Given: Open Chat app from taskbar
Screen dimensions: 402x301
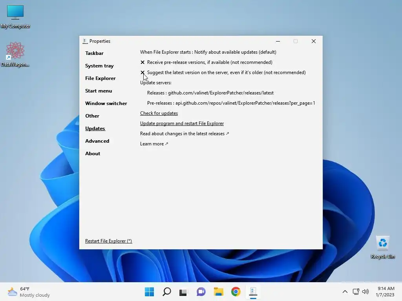Looking at the screenshot, I should (x=201, y=292).
